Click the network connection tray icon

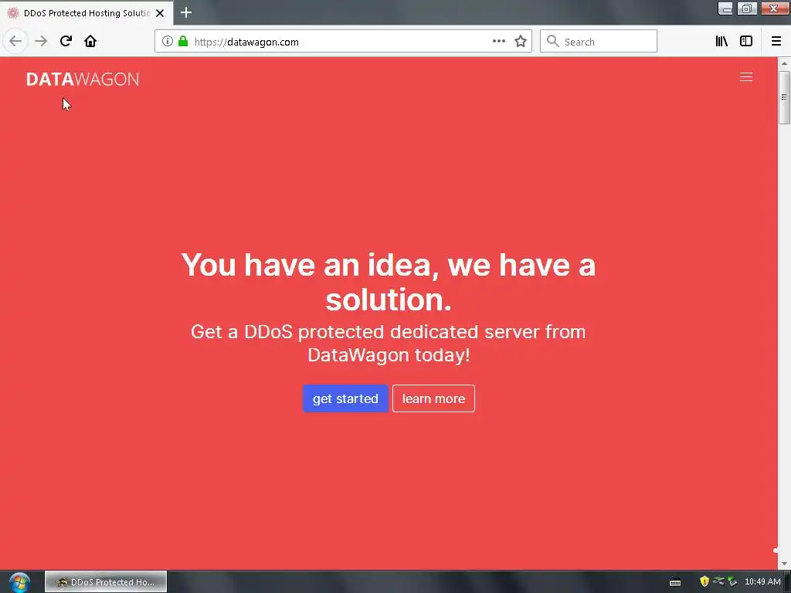(x=718, y=581)
